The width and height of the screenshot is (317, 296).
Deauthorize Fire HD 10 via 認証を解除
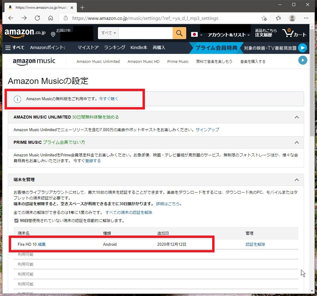coord(255,244)
